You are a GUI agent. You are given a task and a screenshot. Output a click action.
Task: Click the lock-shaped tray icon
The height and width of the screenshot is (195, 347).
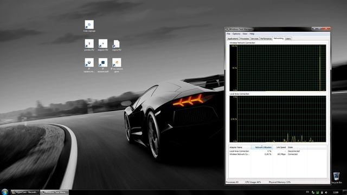[x=322, y=192]
